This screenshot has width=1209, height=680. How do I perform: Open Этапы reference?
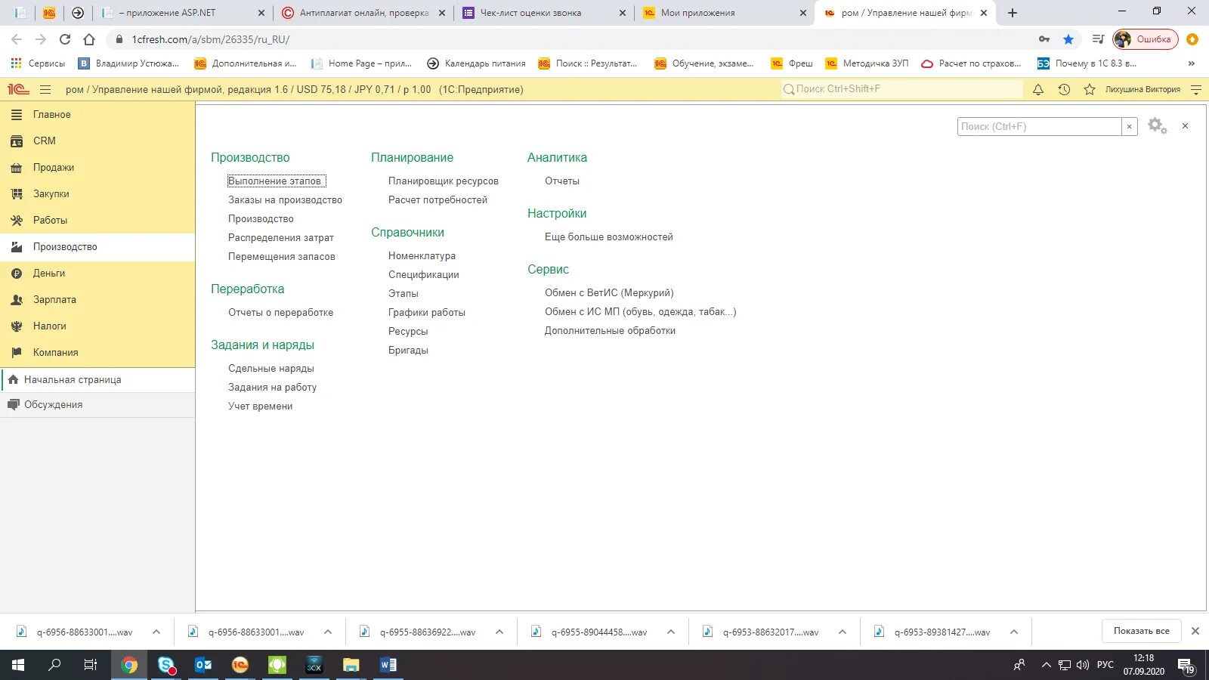[x=403, y=294]
